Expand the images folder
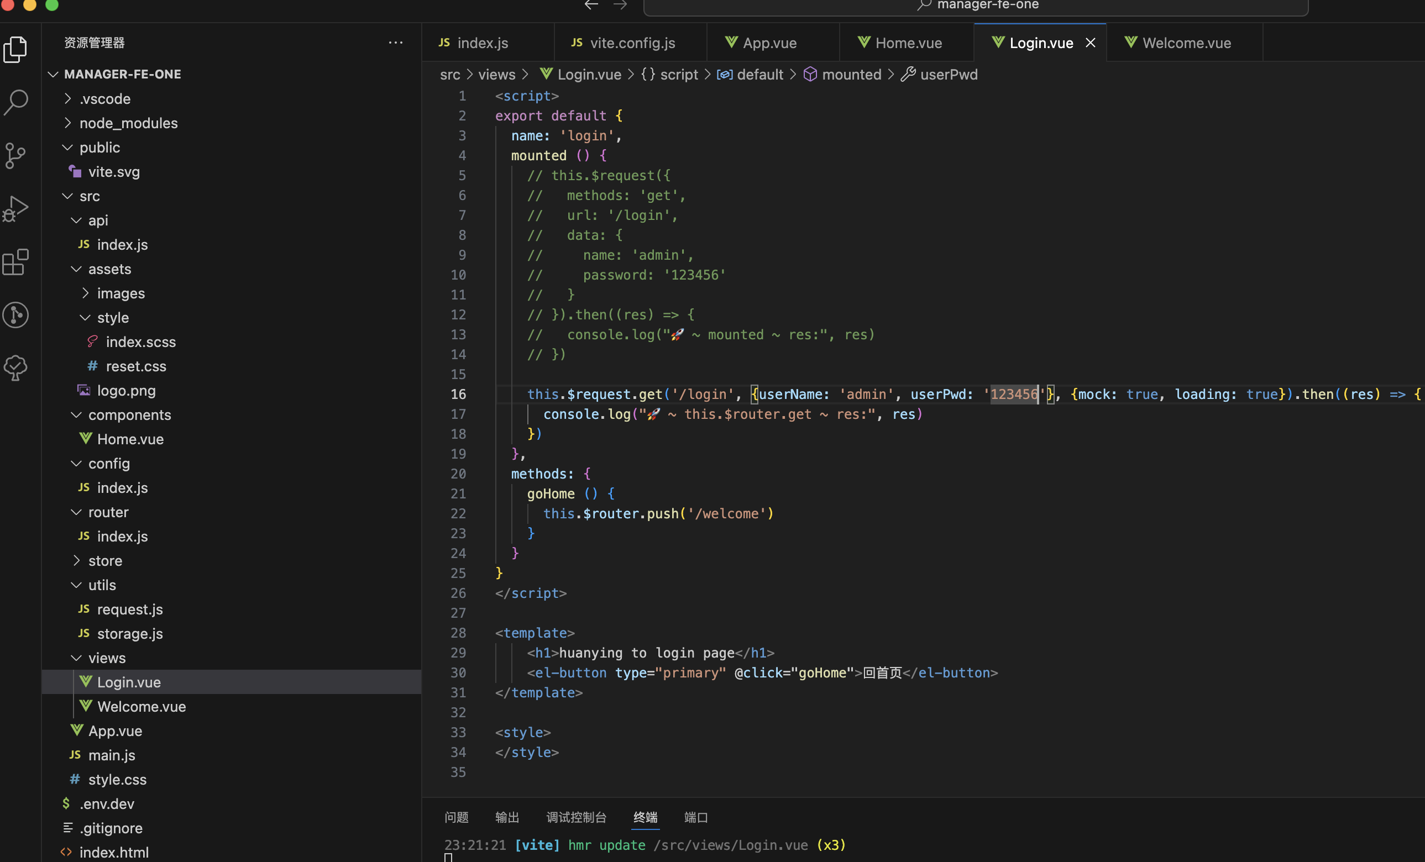Image resolution: width=1425 pixels, height=862 pixels. click(232, 292)
